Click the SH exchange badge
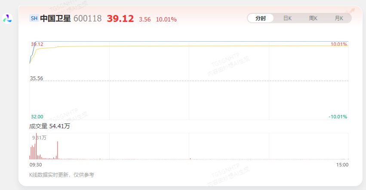 (34, 18)
